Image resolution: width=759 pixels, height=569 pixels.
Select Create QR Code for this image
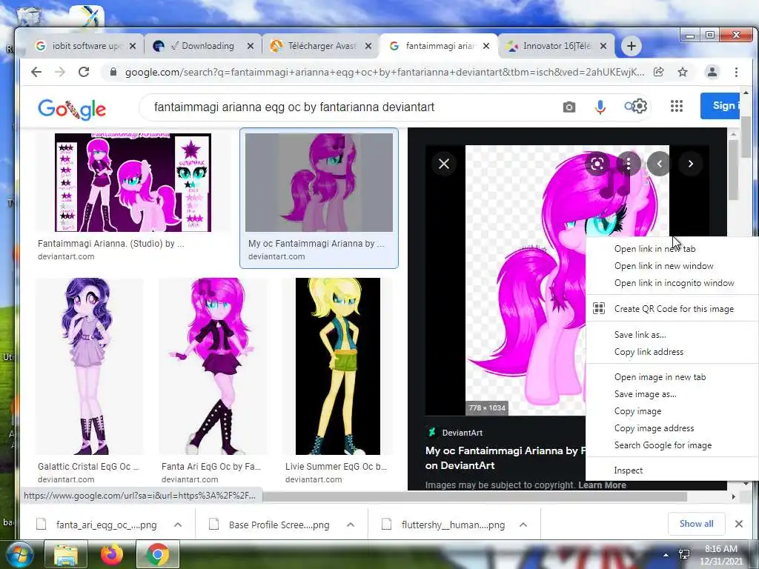[672, 309]
